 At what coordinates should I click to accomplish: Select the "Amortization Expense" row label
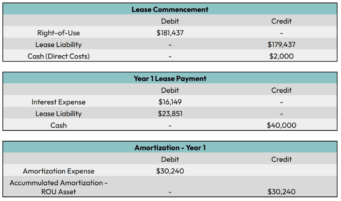tap(59, 171)
